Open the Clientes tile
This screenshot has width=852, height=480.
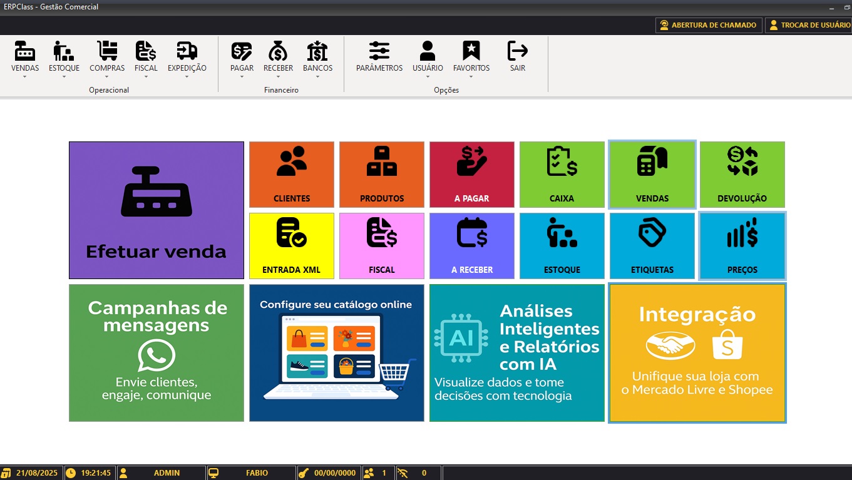[x=292, y=175]
